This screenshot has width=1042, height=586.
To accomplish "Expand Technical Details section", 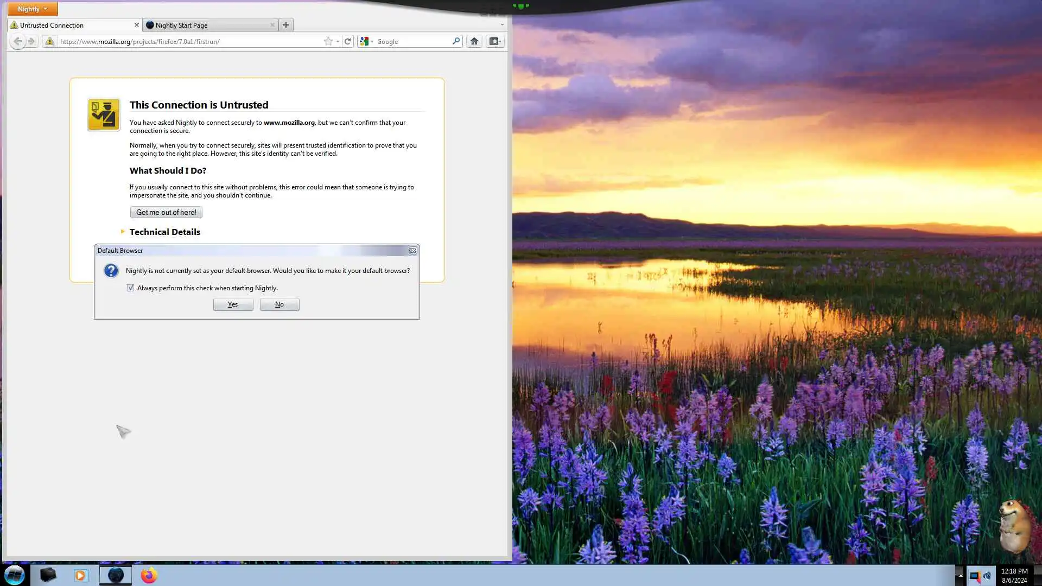I will 164,232.
